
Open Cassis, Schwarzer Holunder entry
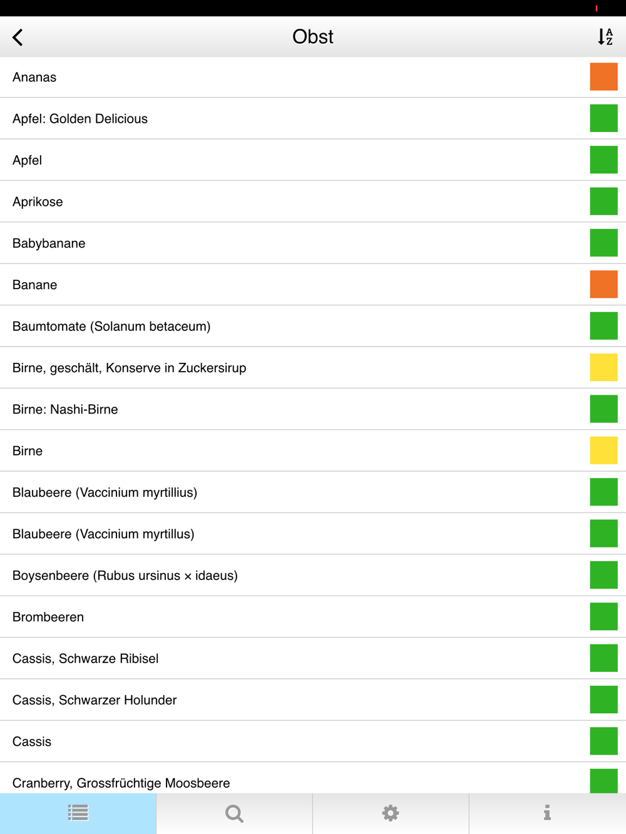[95, 700]
